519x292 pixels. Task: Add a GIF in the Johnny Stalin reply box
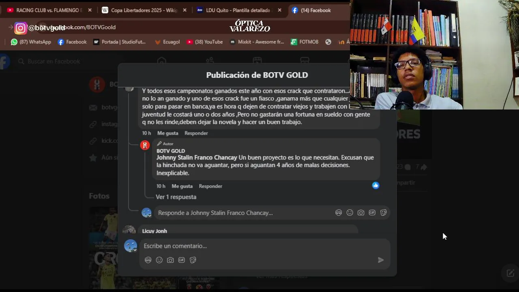click(x=372, y=213)
